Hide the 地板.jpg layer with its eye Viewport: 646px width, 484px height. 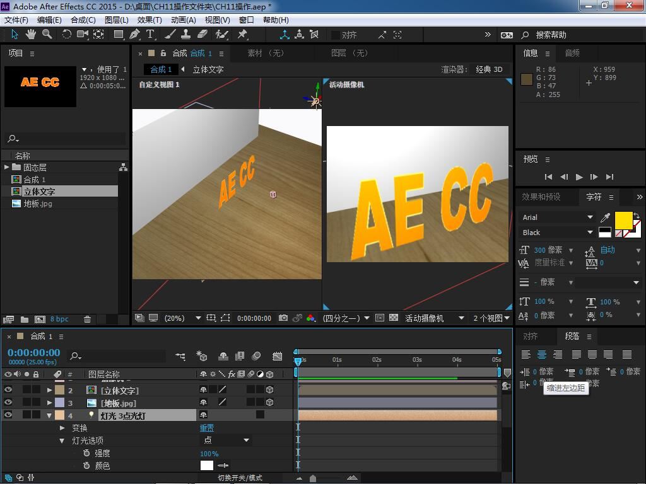[x=8, y=402]
